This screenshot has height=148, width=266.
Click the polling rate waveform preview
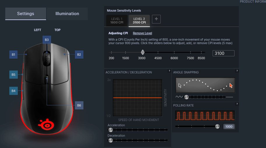[x=205, y=115]
